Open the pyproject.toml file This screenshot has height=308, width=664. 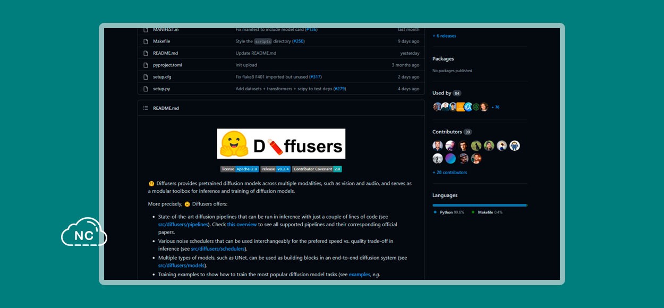pos(167,65)
